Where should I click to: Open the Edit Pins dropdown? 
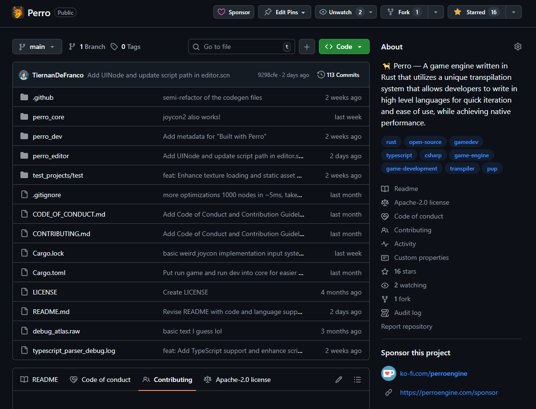(x=285, y=12)
